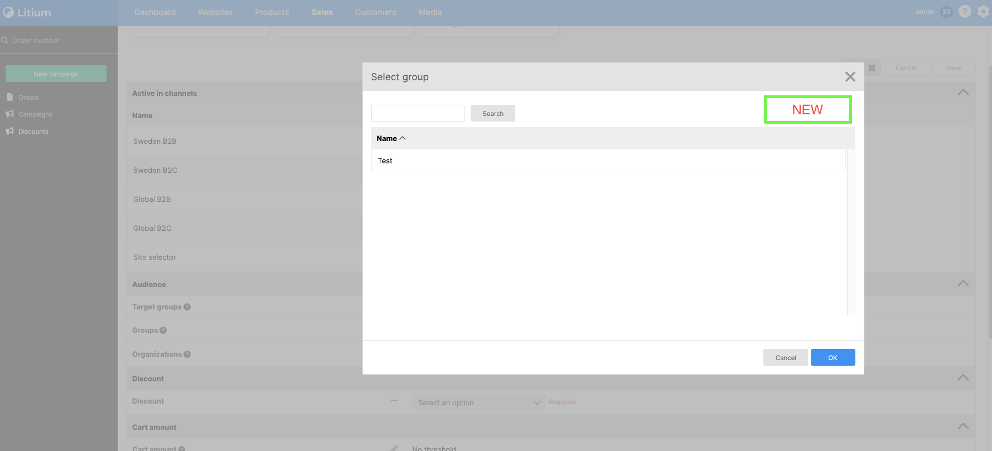Image resolution: width=992 pixels, height=451 pixels.
Task: Open settings gear icon in header
Action: [984, 12]
